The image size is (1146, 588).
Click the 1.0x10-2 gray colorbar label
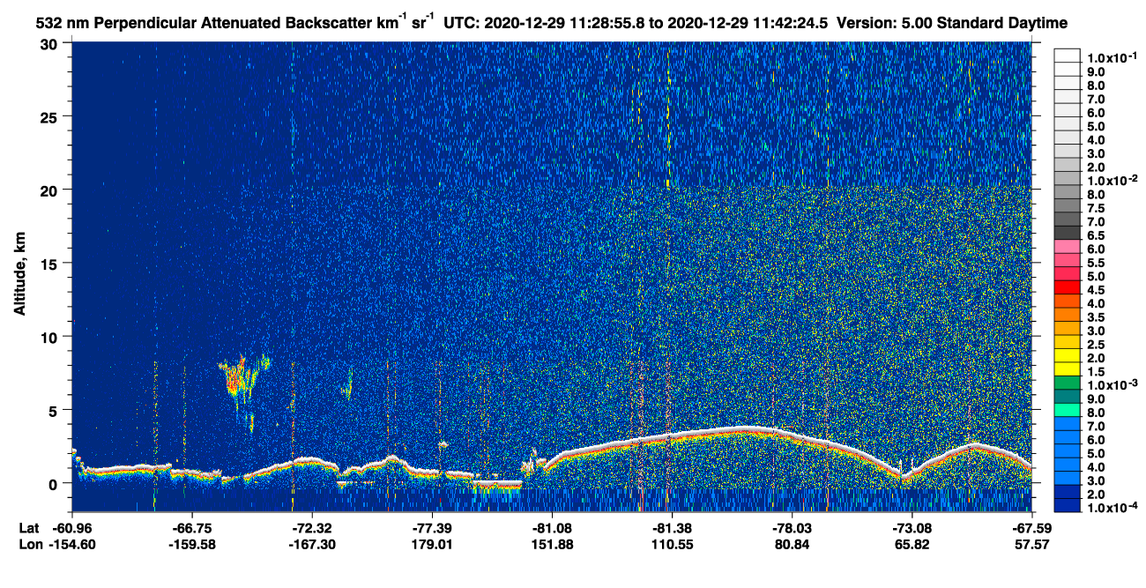coord(1114,180)
